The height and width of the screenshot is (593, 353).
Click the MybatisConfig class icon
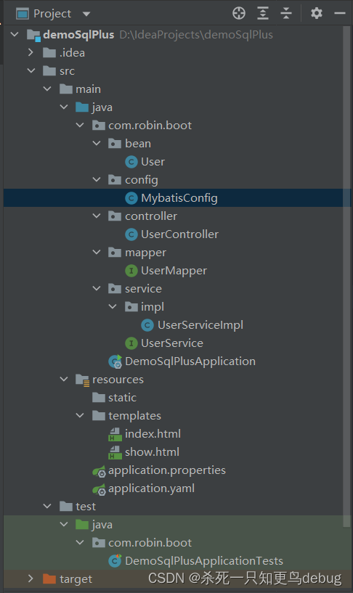pyautogui.click(x=131, y=198)
